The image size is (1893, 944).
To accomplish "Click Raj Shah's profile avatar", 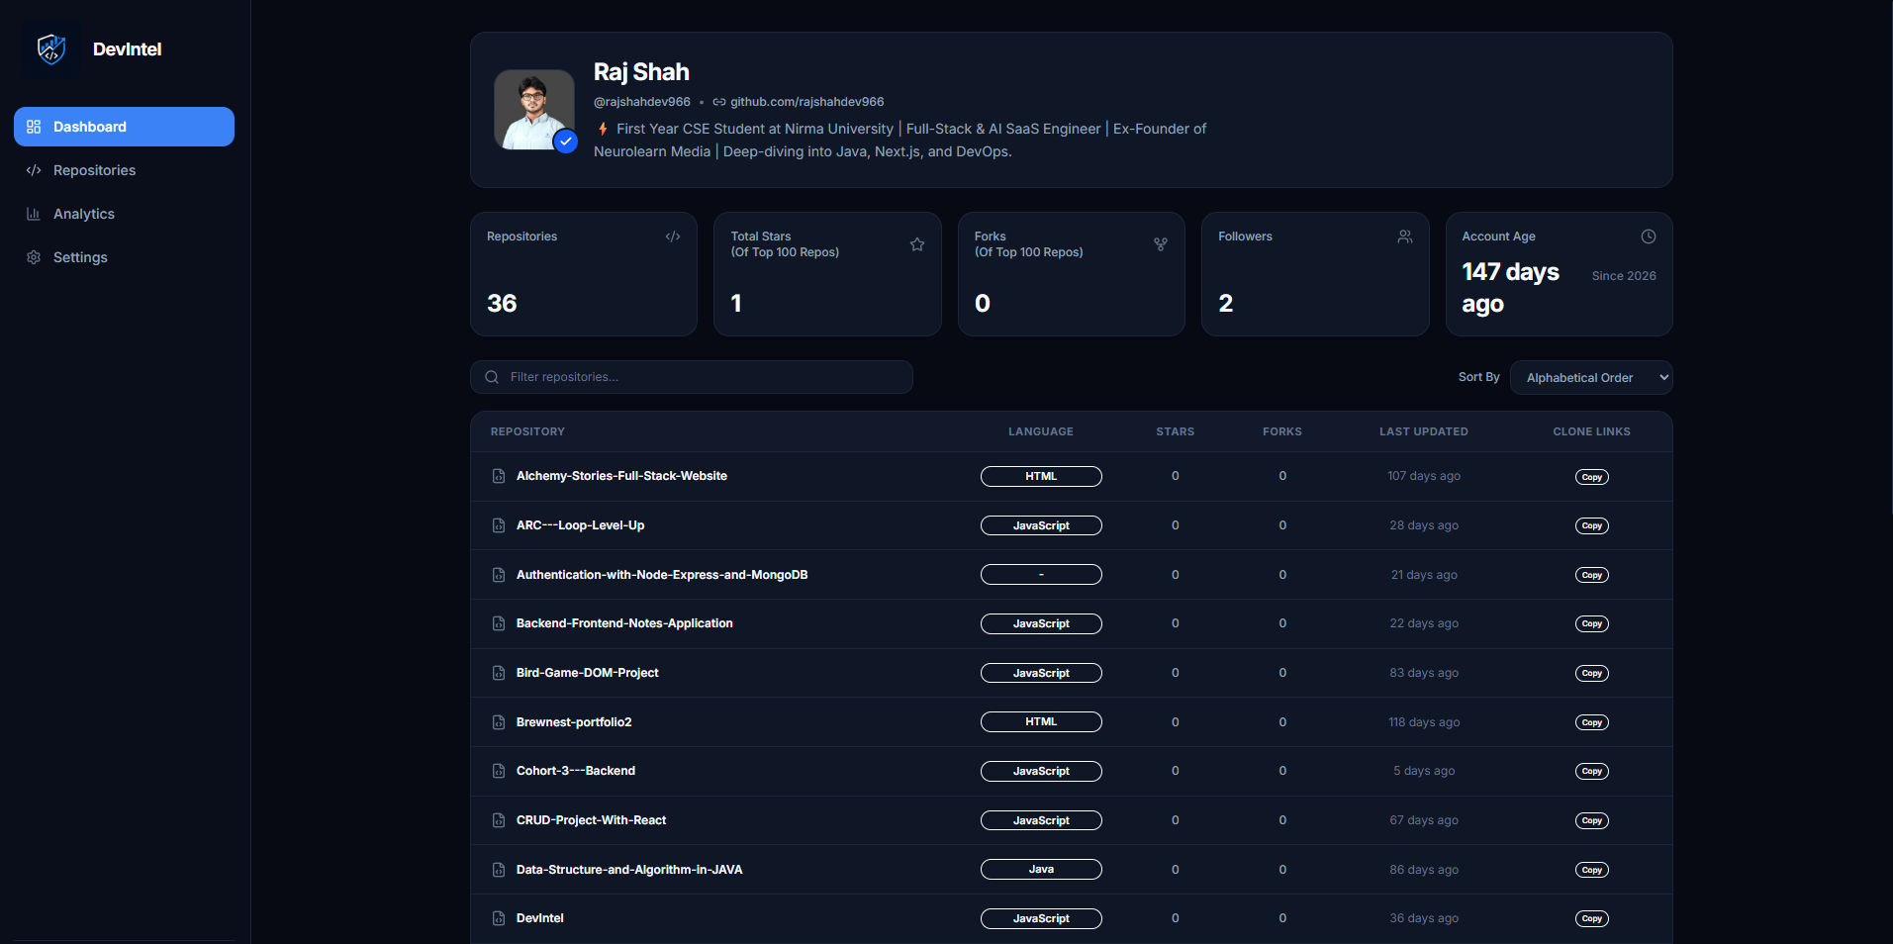I will (x=534, y=110).
